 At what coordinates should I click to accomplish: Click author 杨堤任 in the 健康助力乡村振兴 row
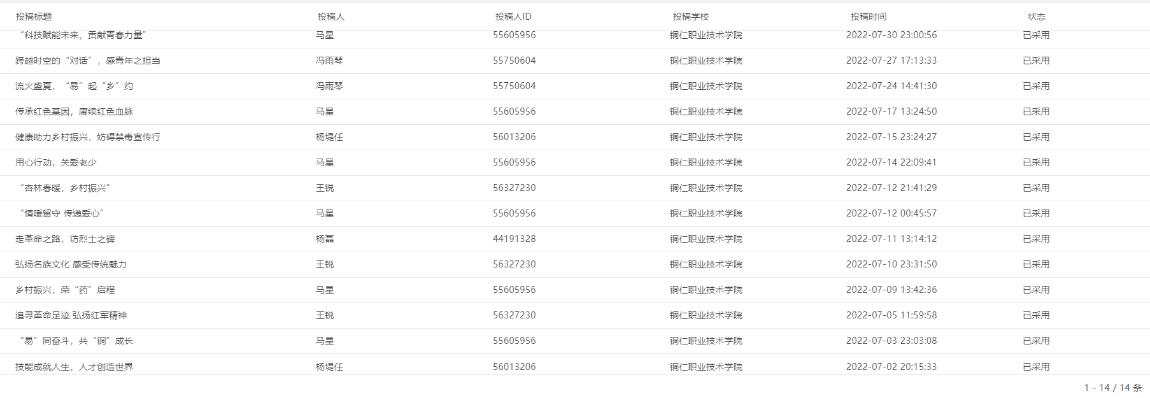329,137
